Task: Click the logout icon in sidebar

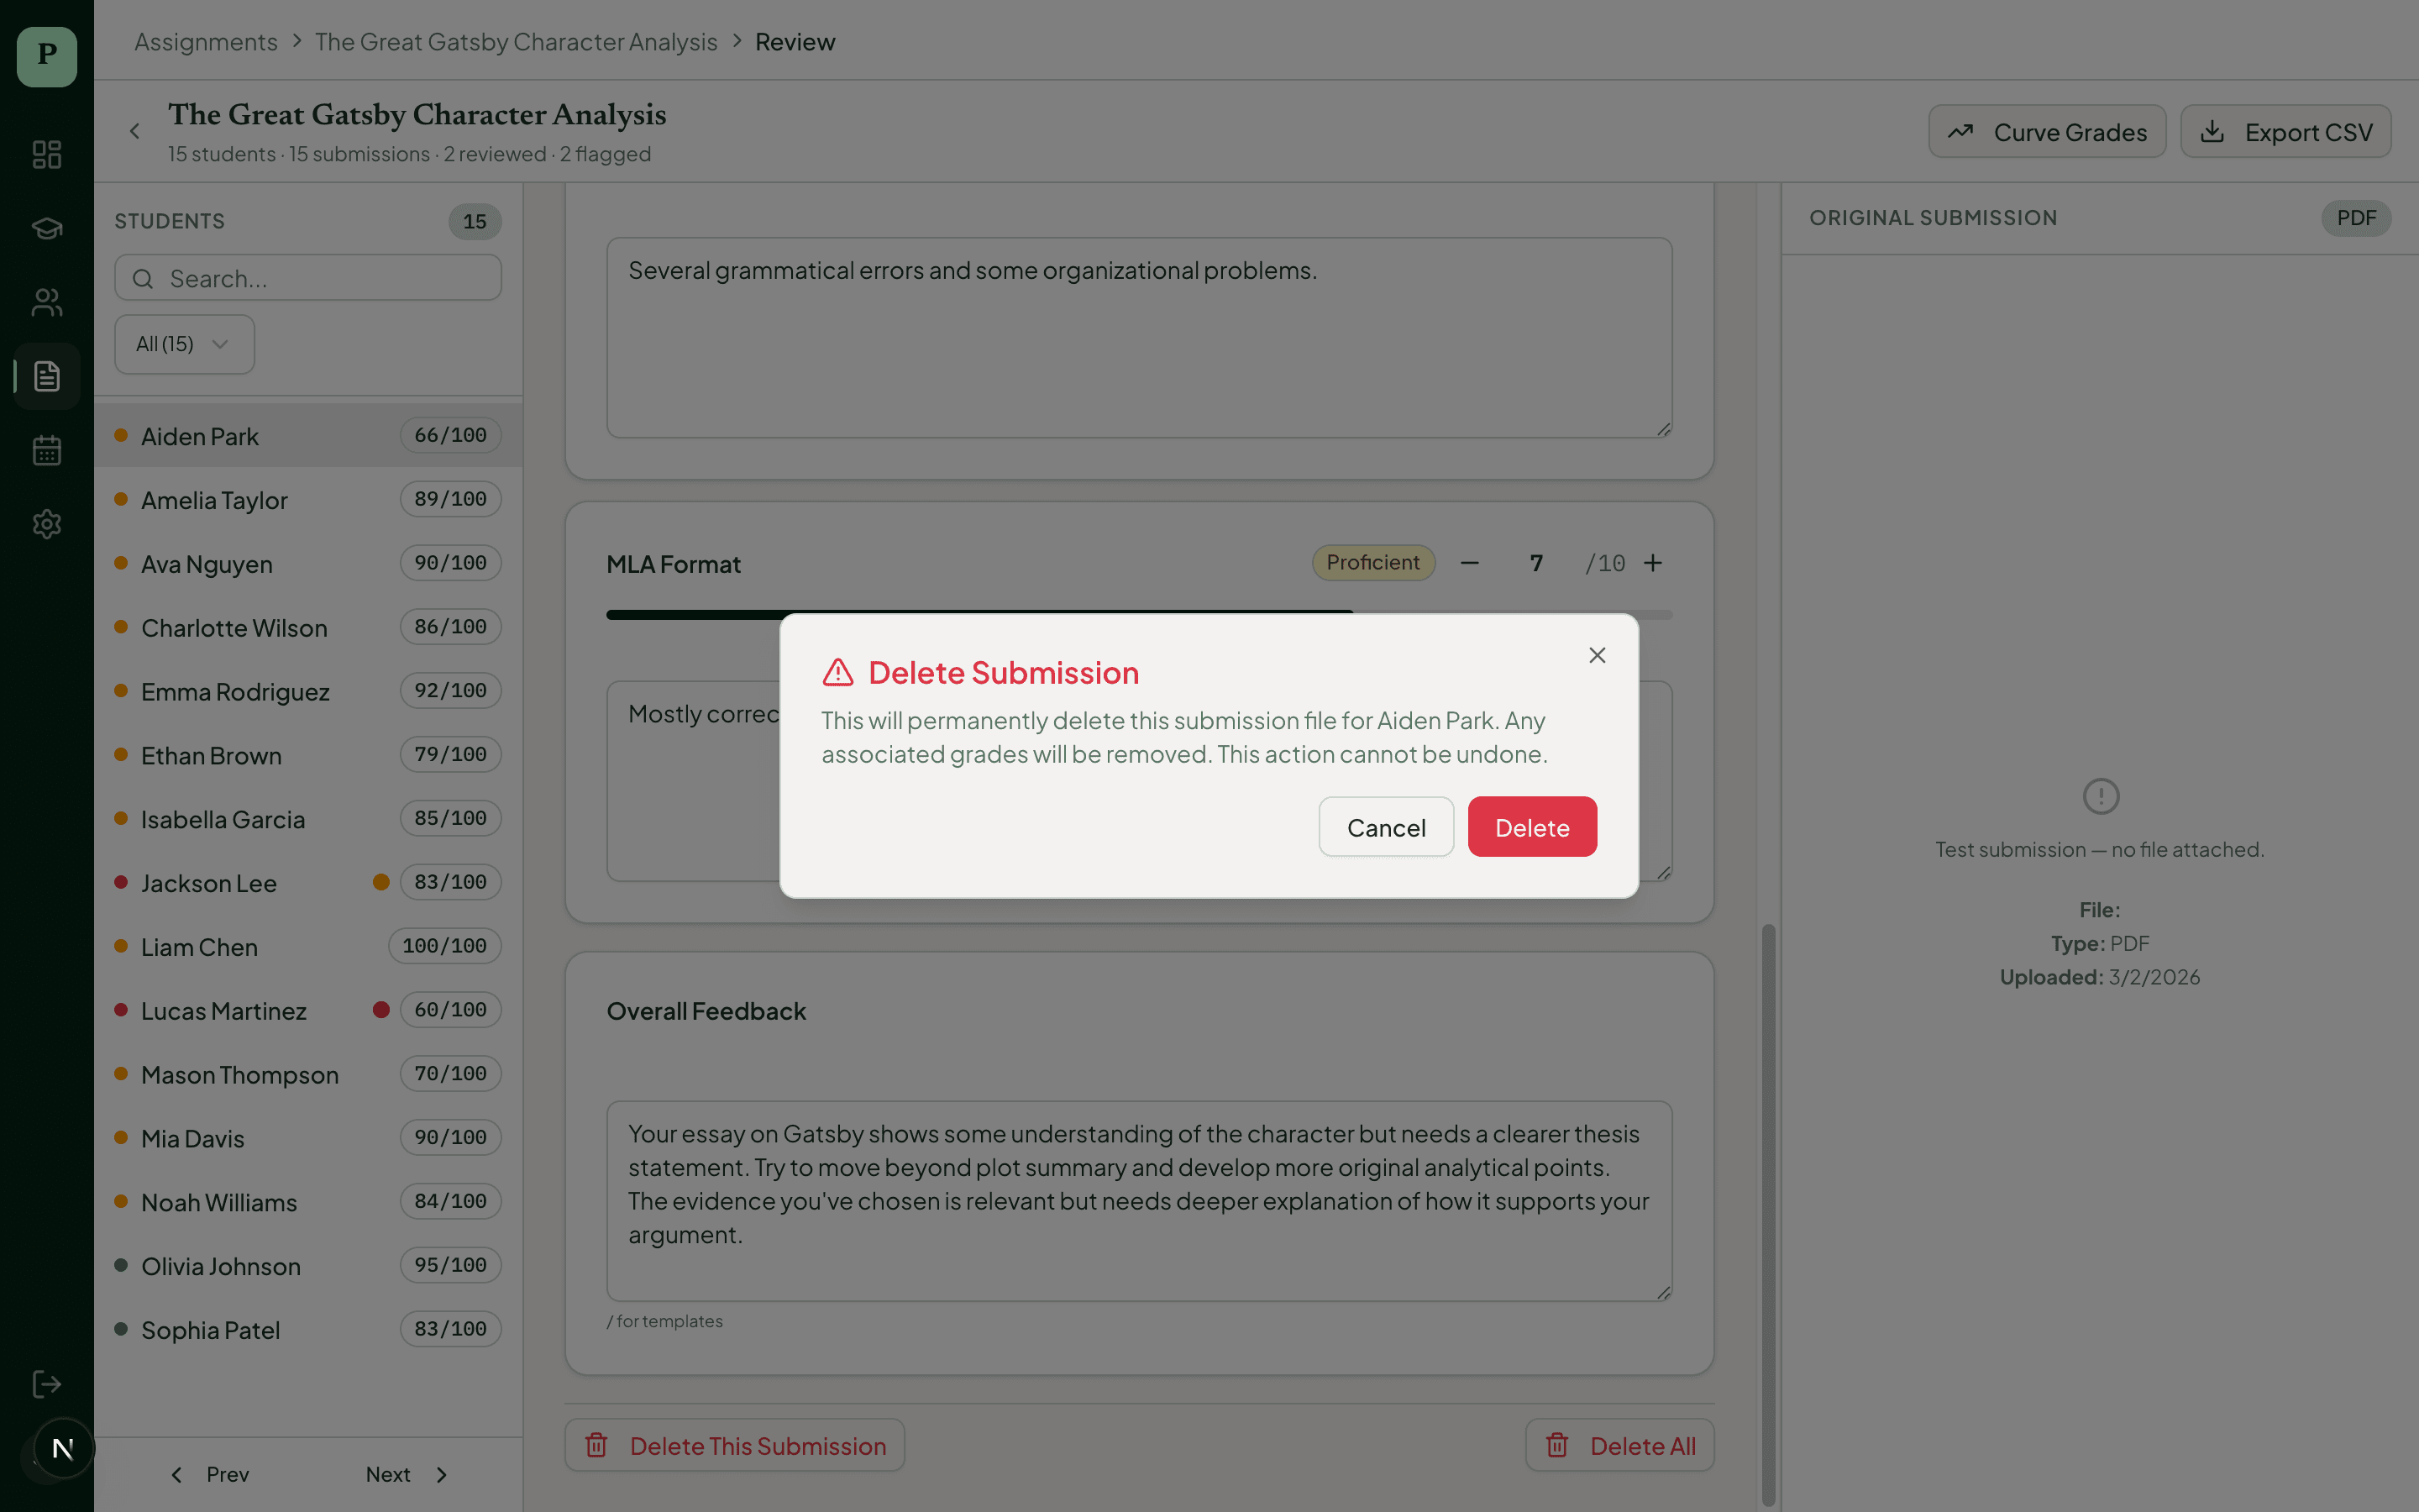Action: [47, 1384]
